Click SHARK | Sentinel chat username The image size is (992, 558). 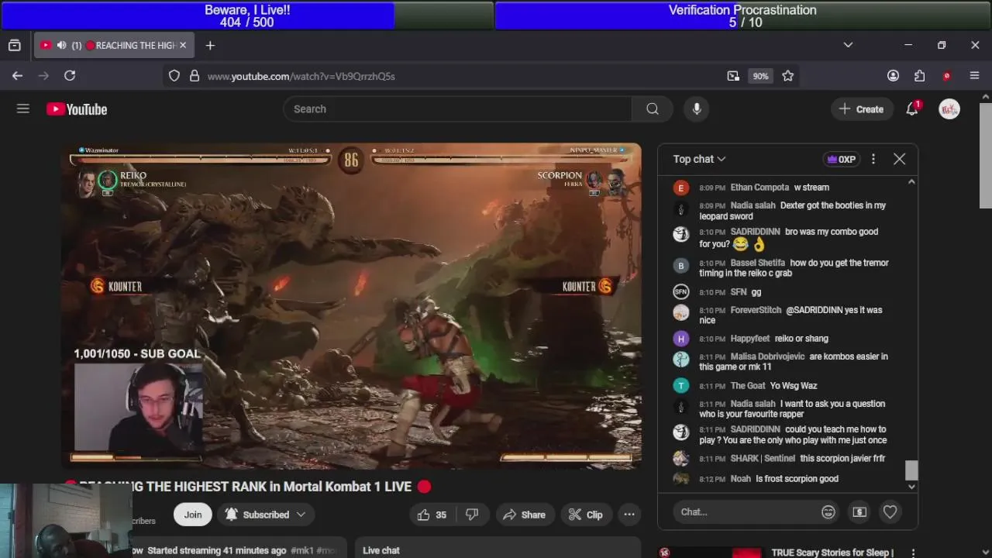[762, 459]
